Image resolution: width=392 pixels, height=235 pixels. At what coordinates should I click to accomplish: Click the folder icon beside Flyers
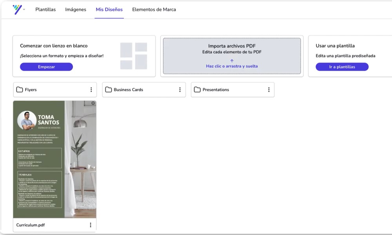20,90
